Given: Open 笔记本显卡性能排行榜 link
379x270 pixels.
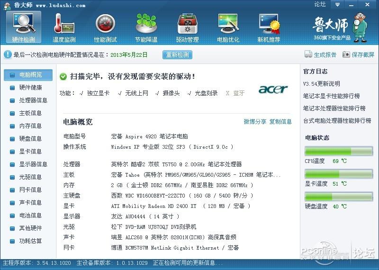Looking at the screenshot, I should pos(331,96).
